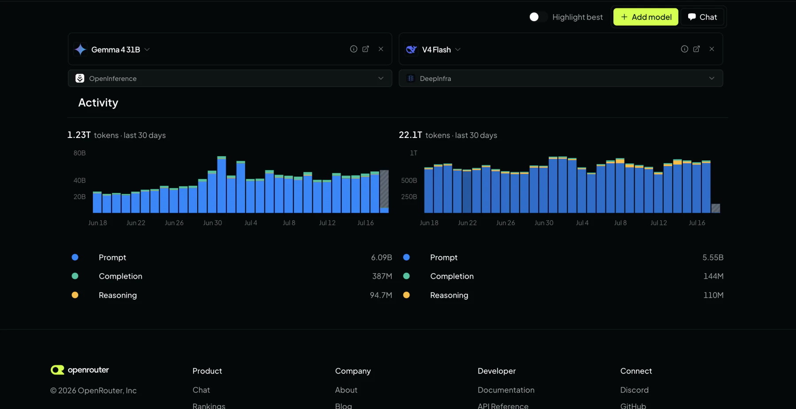Select the 110M reasoning value

(713, 295)
